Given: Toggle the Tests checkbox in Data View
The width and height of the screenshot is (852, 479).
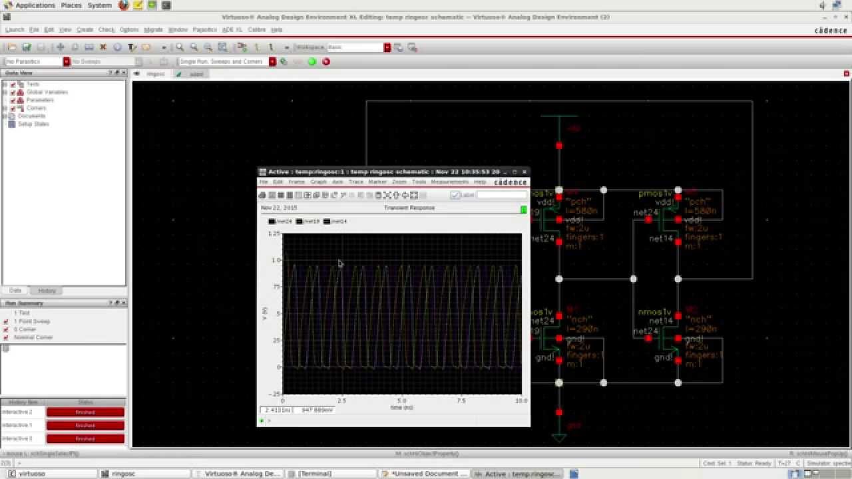Looking at the screenshot, I should click(13, 84).
